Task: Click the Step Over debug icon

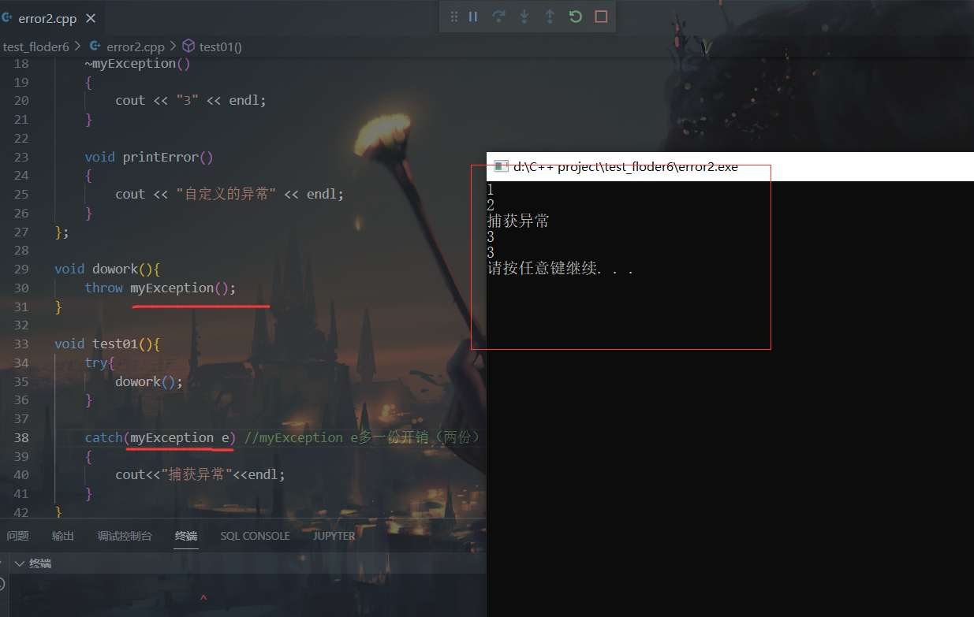Action: coord(498,17)
